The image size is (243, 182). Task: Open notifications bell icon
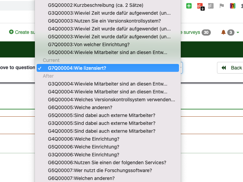coord(223,32)
